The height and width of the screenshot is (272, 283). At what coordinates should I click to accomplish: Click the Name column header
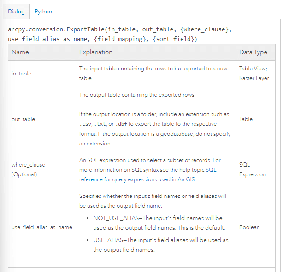pyautogui.click(x=20, y=52)
